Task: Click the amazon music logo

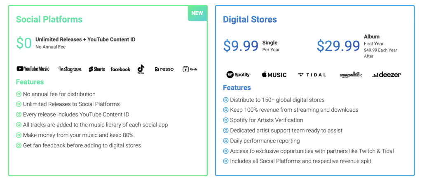Action: 351,75
